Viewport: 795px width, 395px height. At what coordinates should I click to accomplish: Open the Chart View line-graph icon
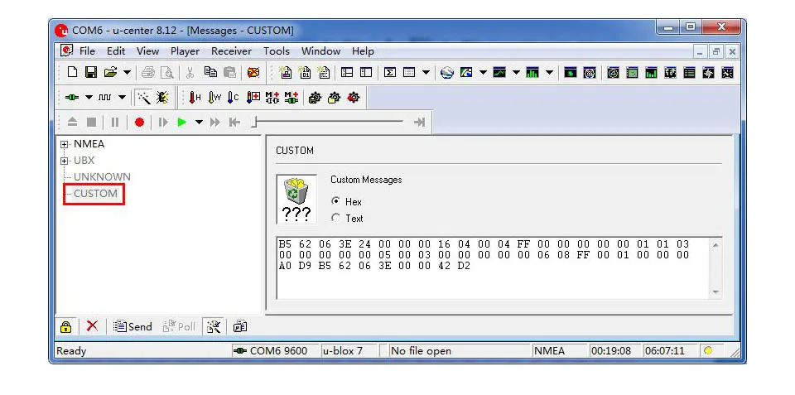coord(499,73)
